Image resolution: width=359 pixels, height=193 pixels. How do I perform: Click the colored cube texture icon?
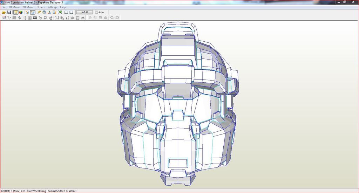21,12
